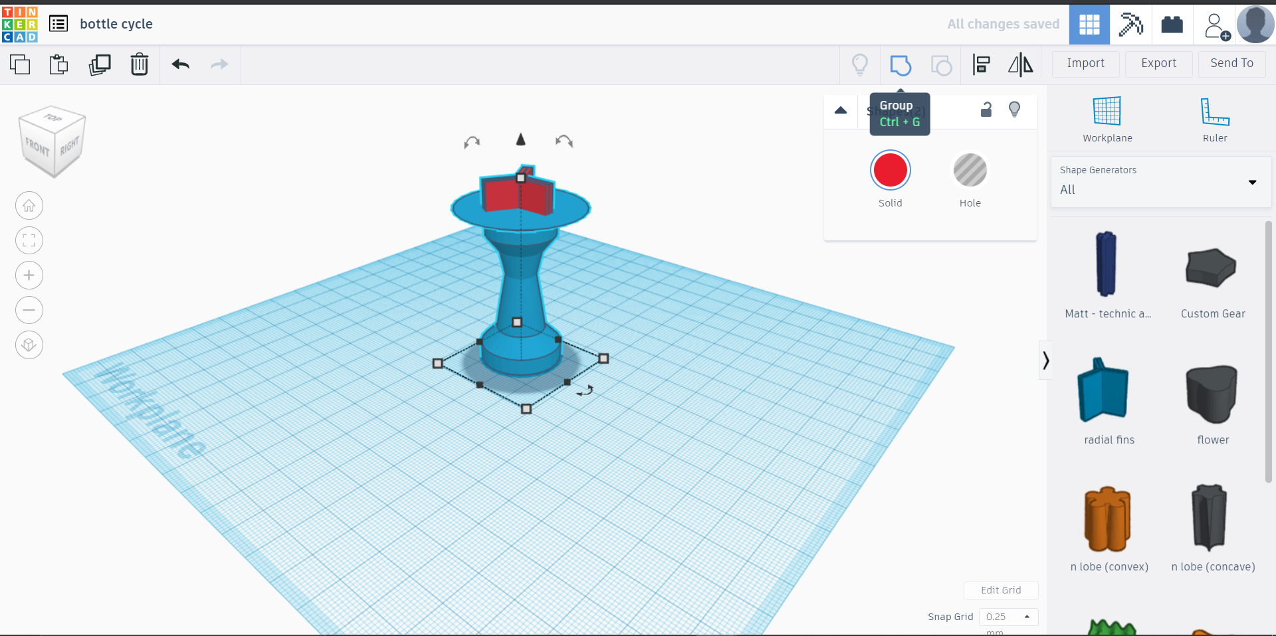Fit all in view
The width and height of the screenshot is (1276, 636).
pyautogui.click(x=29, y=240)
